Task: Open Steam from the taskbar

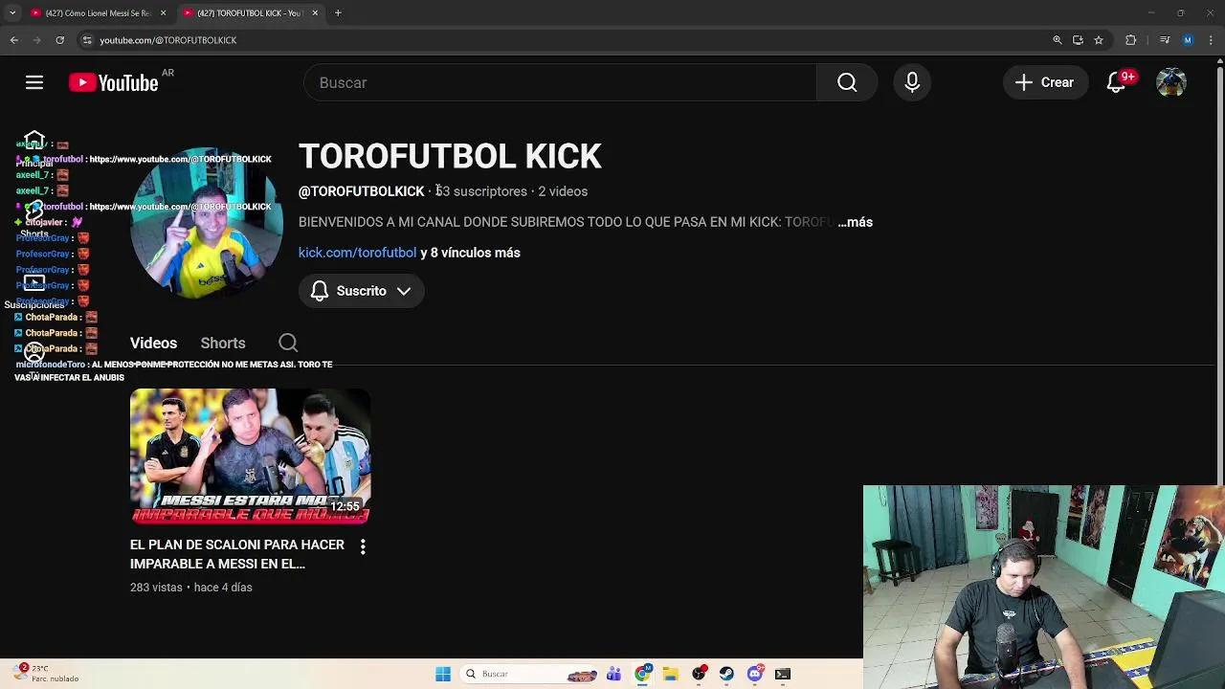Action: (x=726, y=674)
